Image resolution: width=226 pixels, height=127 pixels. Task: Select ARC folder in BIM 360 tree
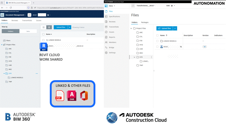(10, 49)
